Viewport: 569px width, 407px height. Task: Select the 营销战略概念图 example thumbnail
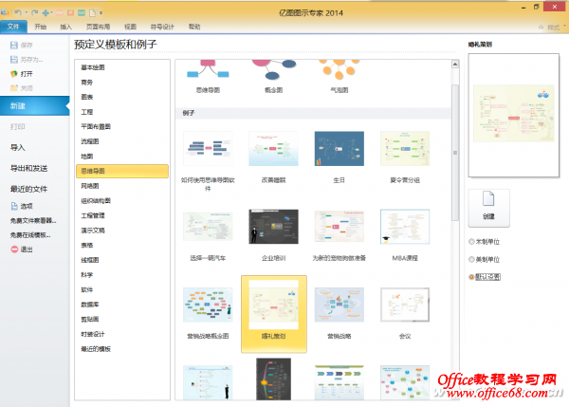[x=208, y=305]
